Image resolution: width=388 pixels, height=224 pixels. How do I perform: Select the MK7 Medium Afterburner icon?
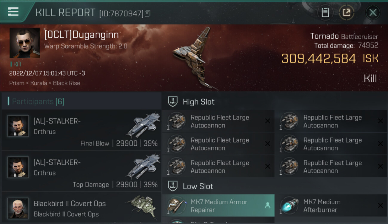[289, 206]
